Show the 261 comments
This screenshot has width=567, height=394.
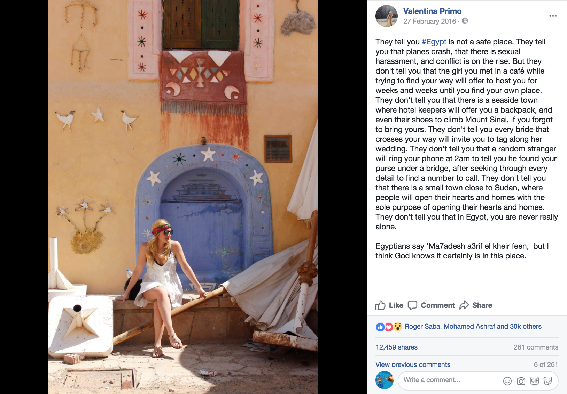[536, 347]
